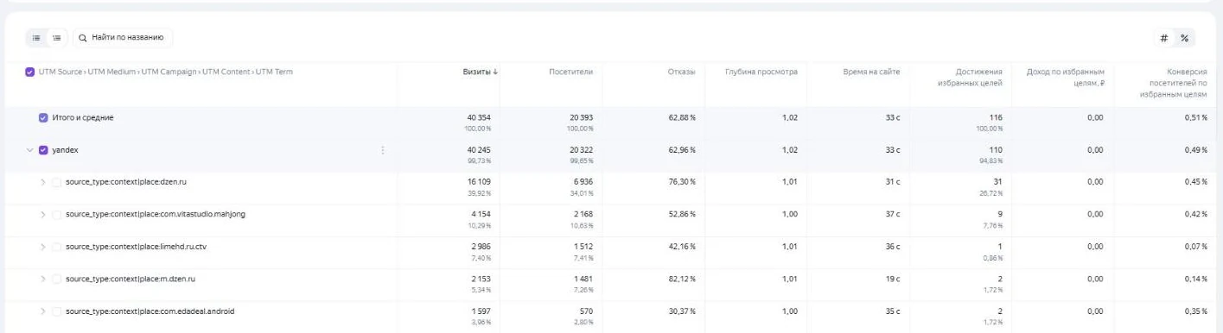Open the three-dot menu on yandex row
Image resolution: width=1223 pixels, height=333 pixels.
[382, 150]
